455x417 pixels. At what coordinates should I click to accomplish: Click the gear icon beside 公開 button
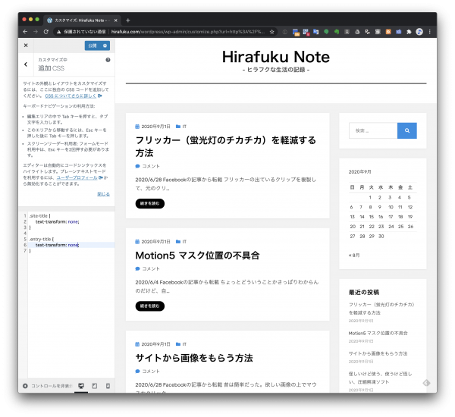105,45
